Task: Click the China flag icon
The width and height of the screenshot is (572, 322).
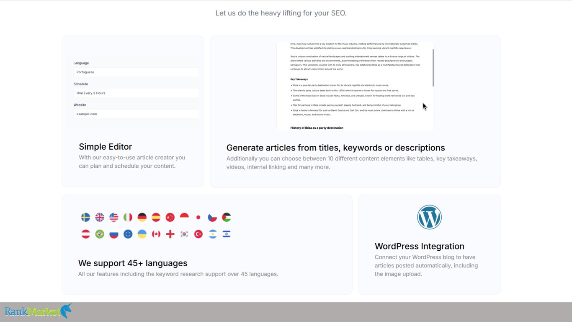Action: [x=170, y=217]
